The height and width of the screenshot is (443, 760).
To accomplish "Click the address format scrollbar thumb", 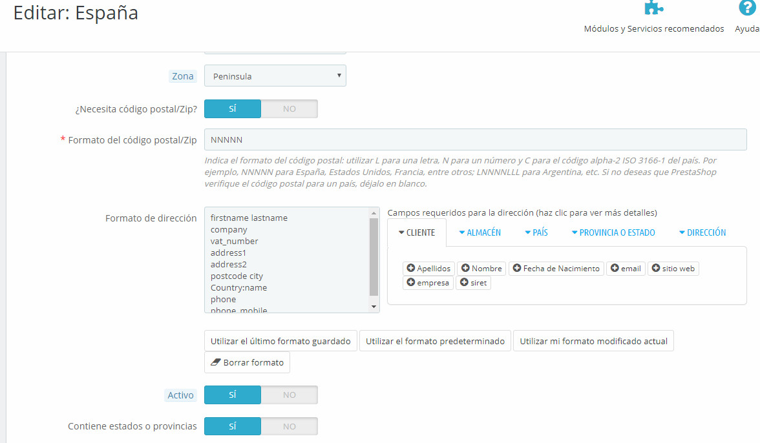I will [x=374, y=256].
